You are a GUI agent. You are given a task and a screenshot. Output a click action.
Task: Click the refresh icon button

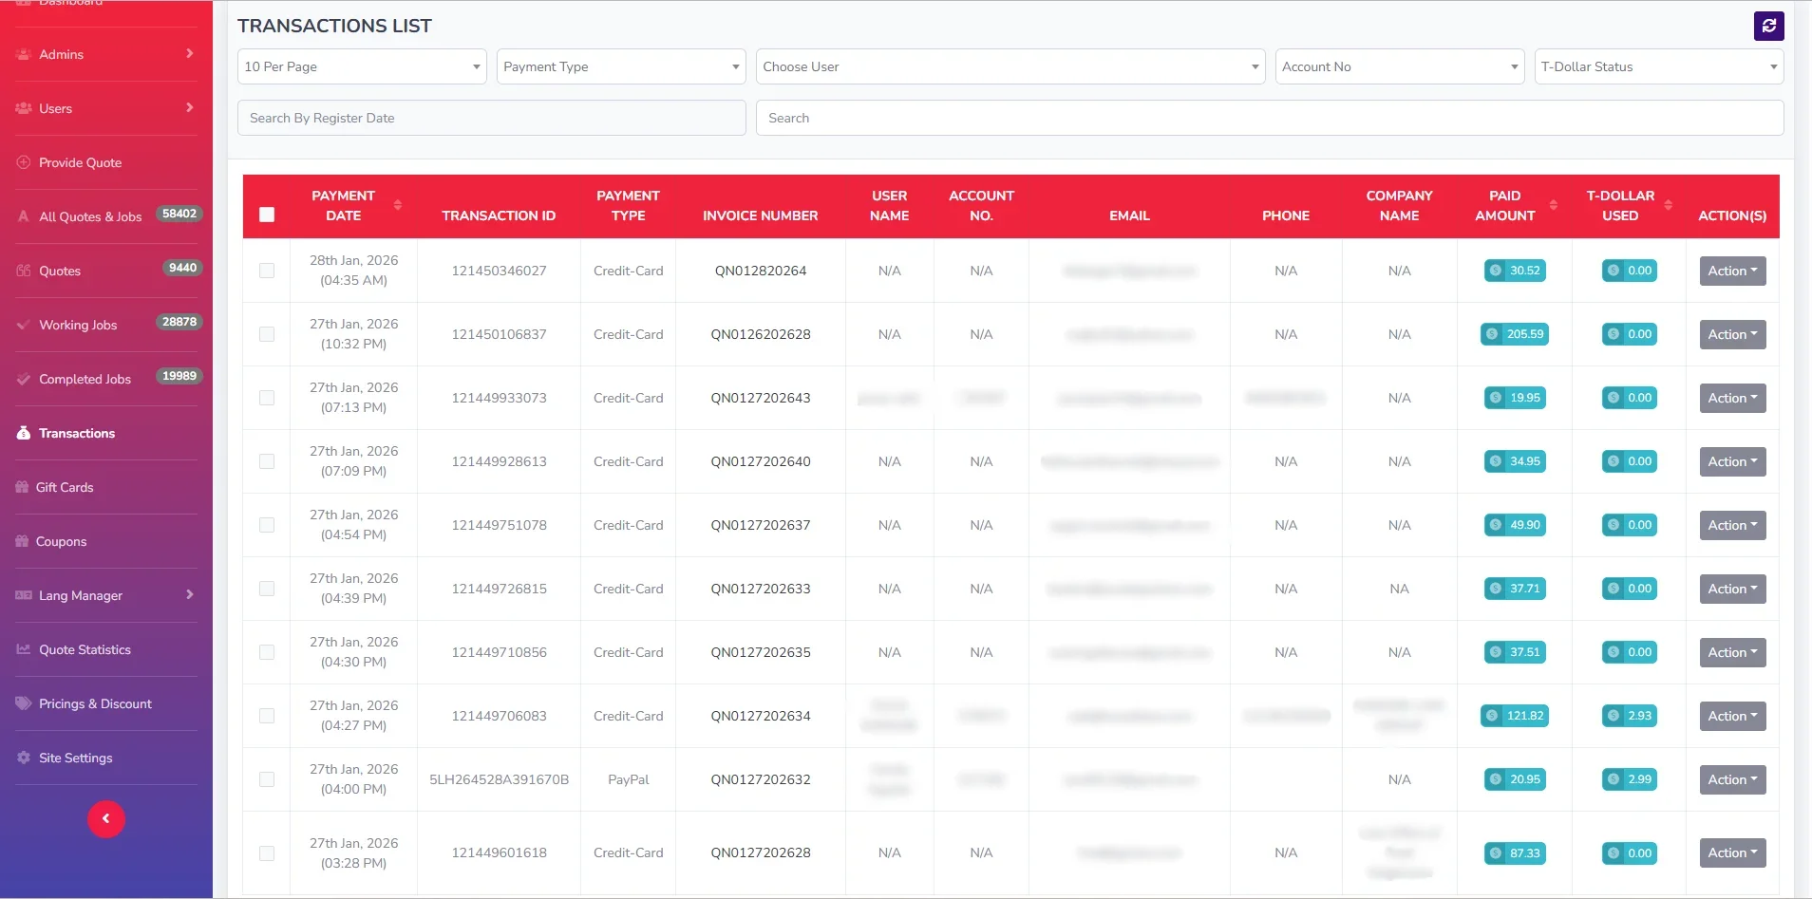(1768, 26)
